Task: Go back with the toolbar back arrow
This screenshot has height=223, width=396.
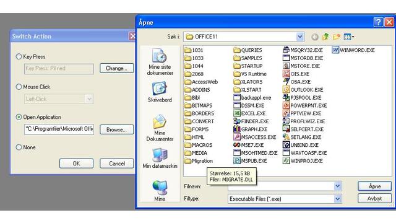Action: pyautogui.click(x=315, y=37)
